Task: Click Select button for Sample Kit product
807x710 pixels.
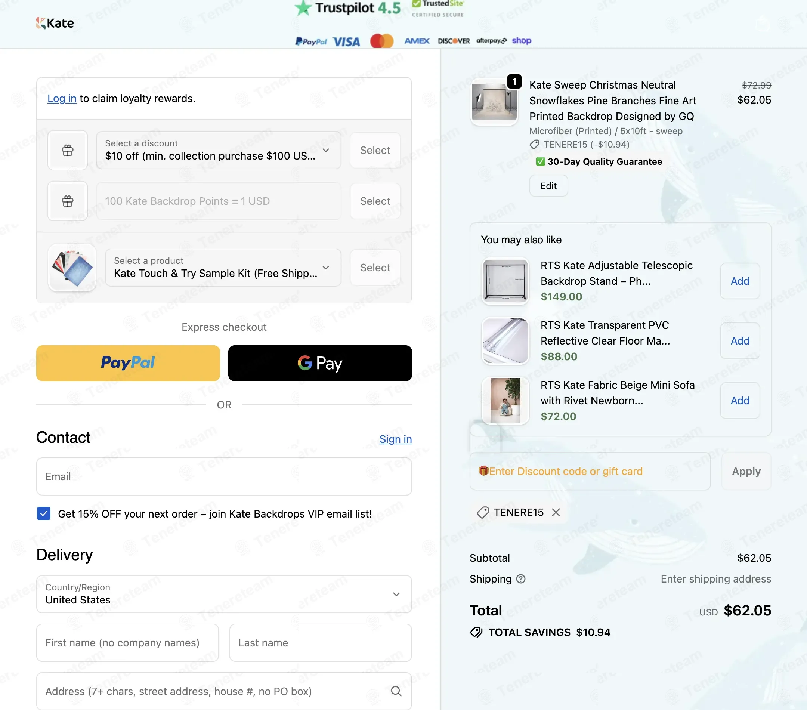Action: (375, 267)
